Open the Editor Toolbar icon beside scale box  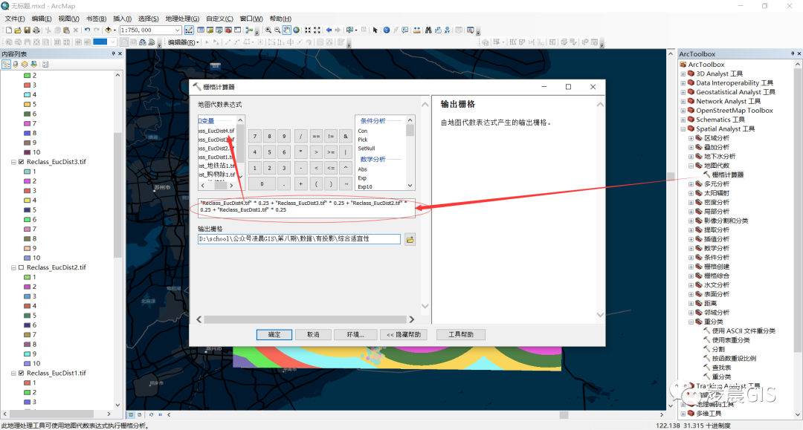(x=189, y=30)
